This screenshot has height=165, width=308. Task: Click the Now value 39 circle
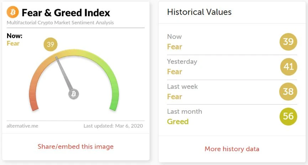(x=288, y=42)
